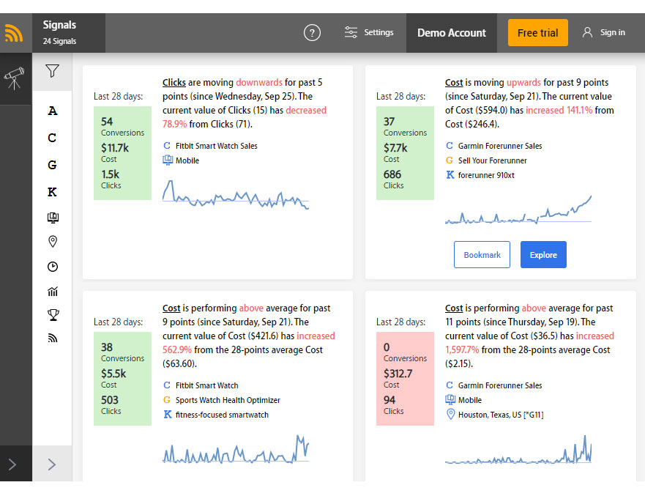This screenshot has width=645, height=496.
Task: Expand the light filter sidebar panel
Action: coord(52,464)
